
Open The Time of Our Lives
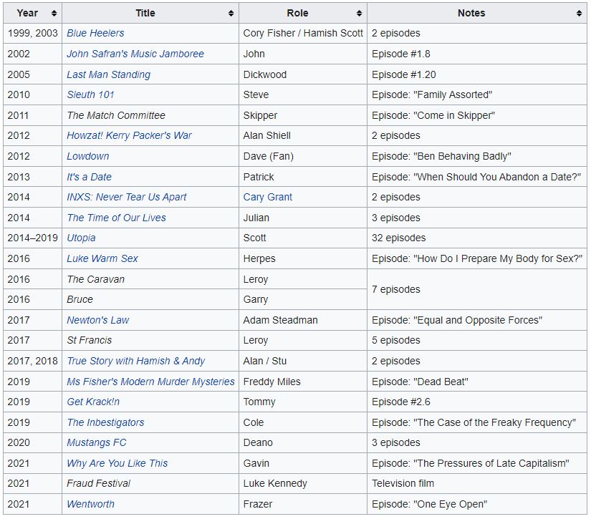pos(117,218)
